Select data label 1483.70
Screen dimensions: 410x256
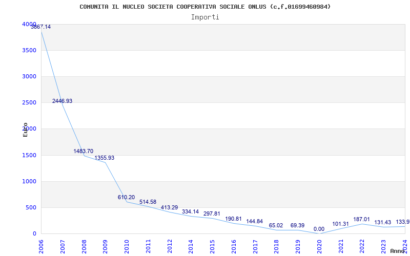tap(84, 151)
